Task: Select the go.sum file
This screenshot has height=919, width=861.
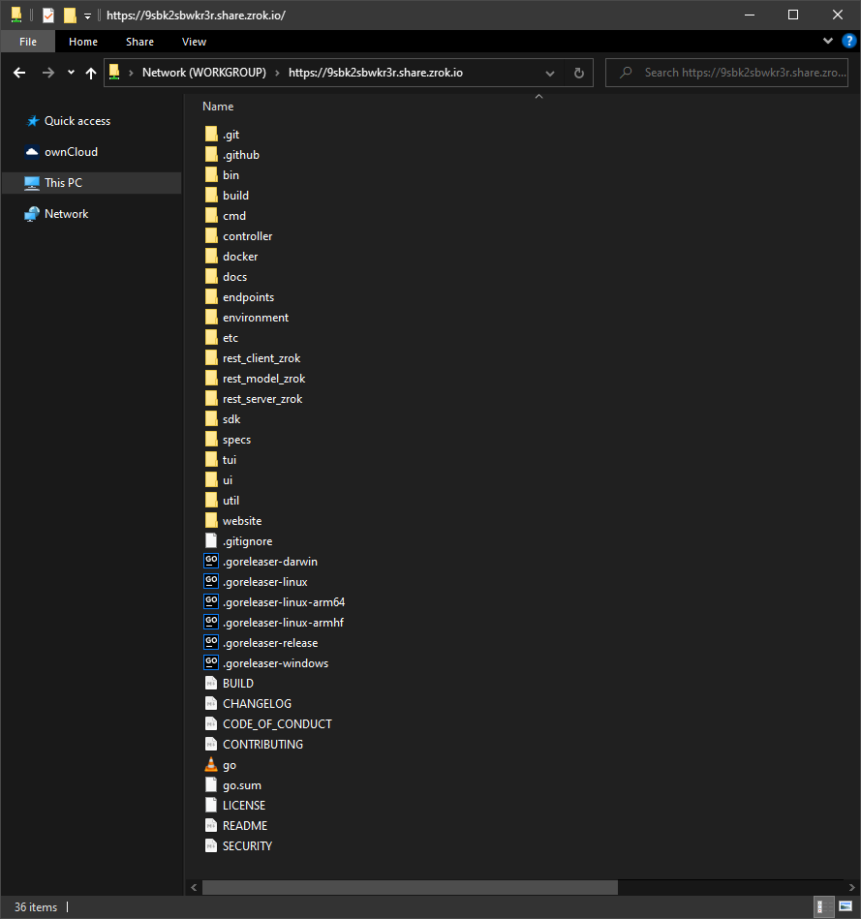Action: coord(233,785)
